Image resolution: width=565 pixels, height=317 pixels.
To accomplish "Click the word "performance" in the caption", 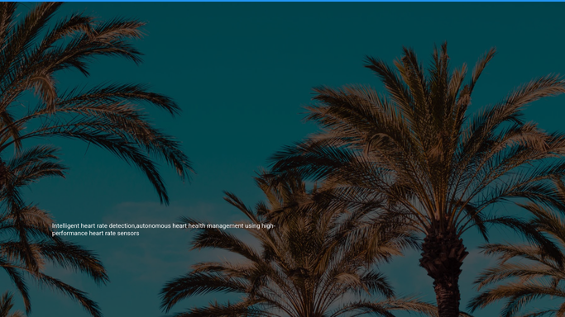I will pyautogui.click(x=69, y=234).
